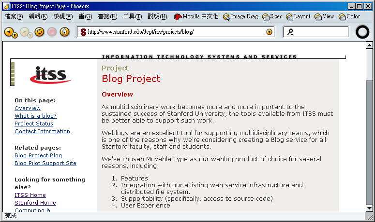
Task: Maximize the Phoenix window
Action: click(x=359, y=6)
